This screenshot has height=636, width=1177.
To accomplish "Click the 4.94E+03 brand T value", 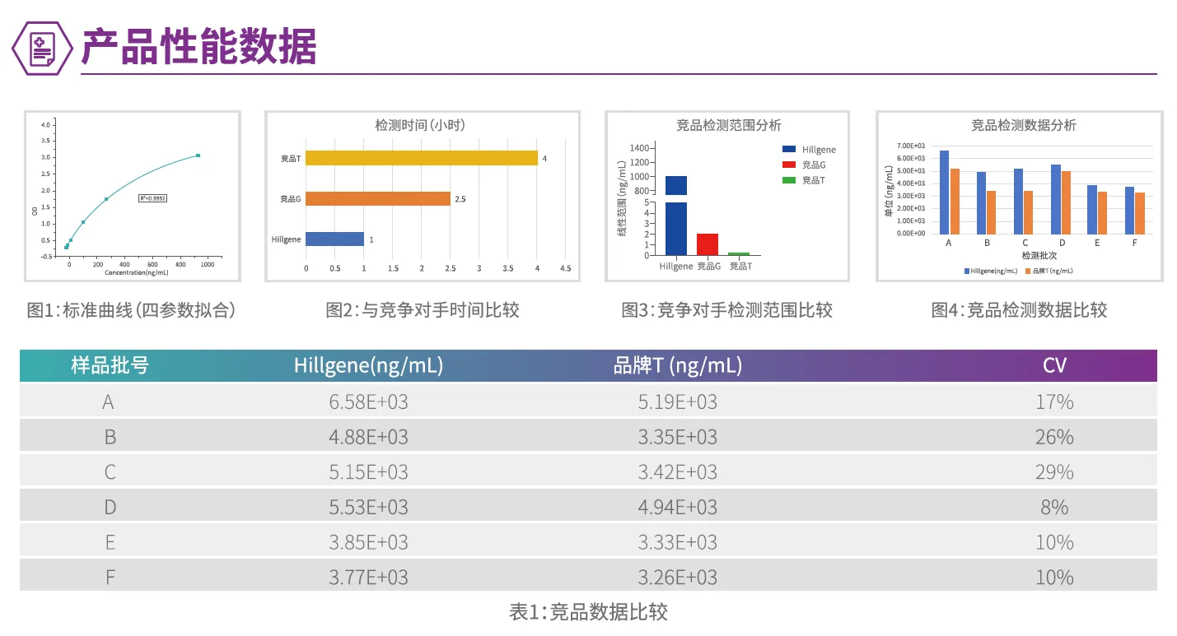I will click(x=678, y=507).
